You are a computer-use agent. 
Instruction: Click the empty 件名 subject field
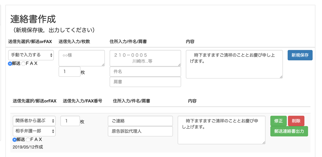[145, 72]
